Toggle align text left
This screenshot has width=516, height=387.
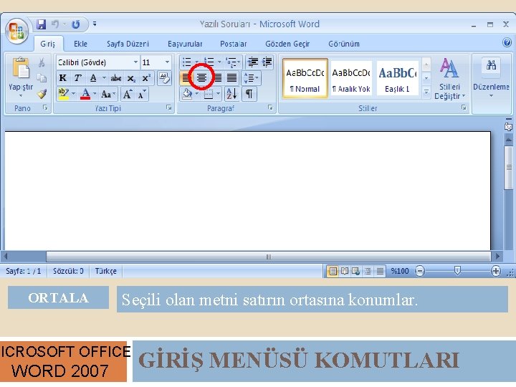pos(186,78)
